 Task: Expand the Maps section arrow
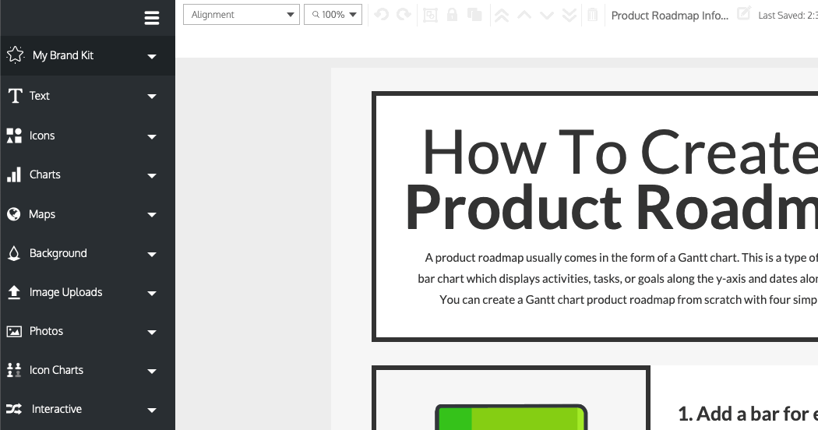pos(152,215)
